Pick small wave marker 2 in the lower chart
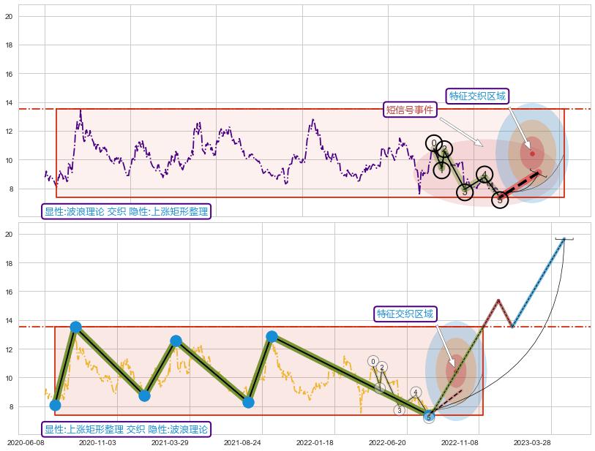The width and height of the screenshot is (595, 451). (382, 367)
